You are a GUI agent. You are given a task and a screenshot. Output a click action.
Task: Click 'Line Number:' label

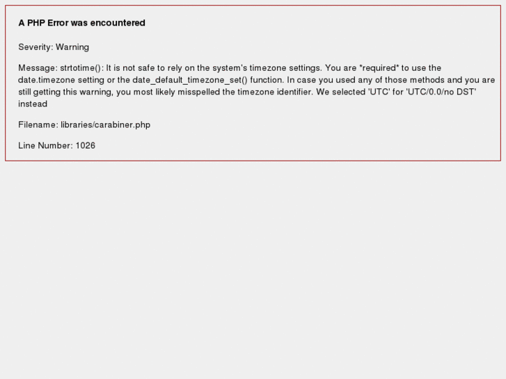(x=45, y=145)
